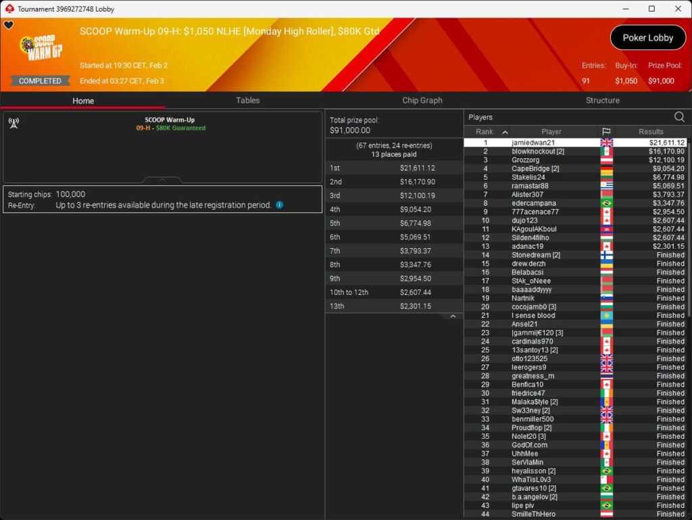The height and width of the screenshot is (520, 692).
Task: Go to the Structure tab
Action: 602,100
